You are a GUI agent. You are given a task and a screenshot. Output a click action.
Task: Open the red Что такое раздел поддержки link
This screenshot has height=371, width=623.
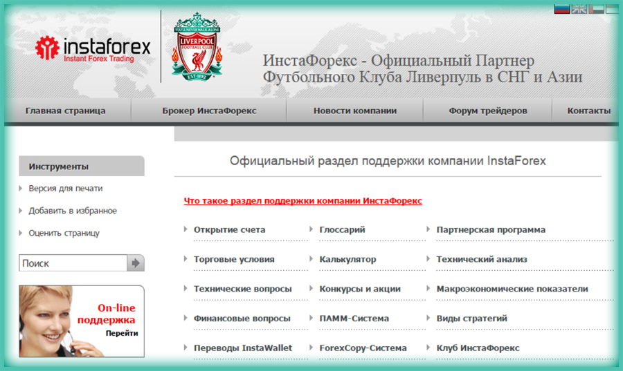[303, 201]
